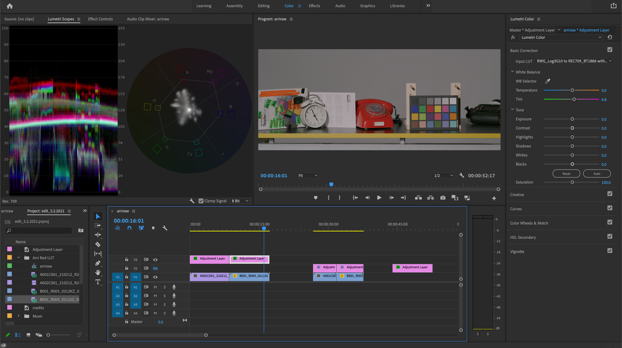Image resolution: width=622 pixels, height=348 pixels.
Task: Toggle insert sequences as nests icon
Action: click(118, 228)
